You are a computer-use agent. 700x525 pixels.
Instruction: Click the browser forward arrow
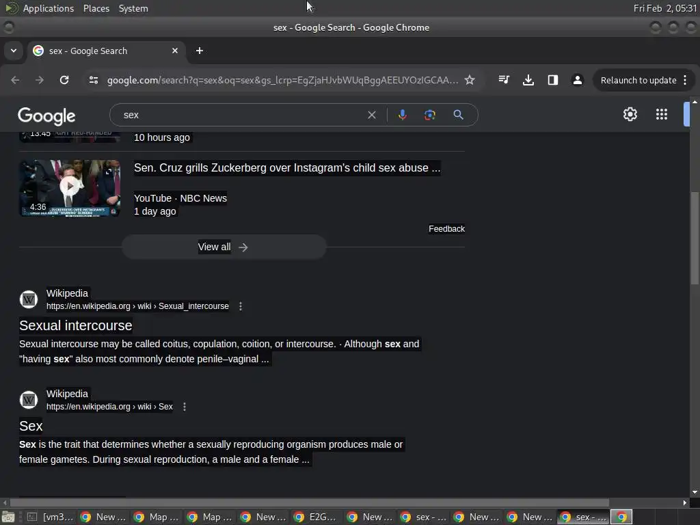40,81
